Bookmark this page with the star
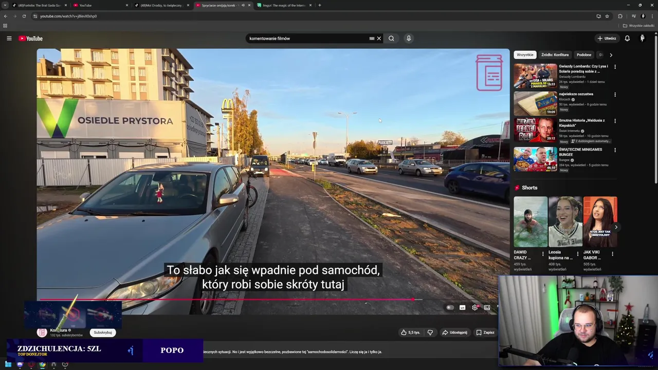 point(607,16)
